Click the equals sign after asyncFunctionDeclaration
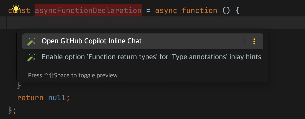305x119 pixels. (x=148, y=11)
